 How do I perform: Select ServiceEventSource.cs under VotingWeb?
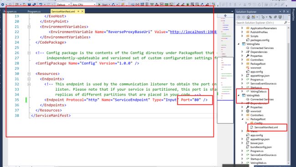point(263,155)
